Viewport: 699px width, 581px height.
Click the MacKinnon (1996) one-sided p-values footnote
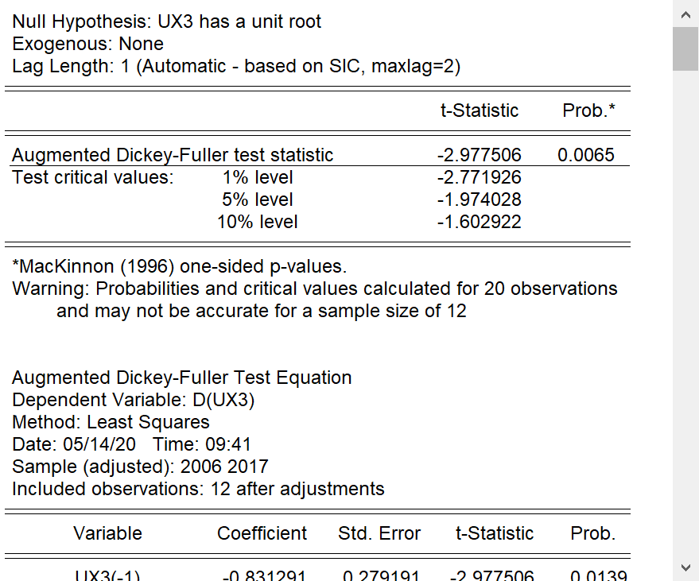tap(180, 266)
